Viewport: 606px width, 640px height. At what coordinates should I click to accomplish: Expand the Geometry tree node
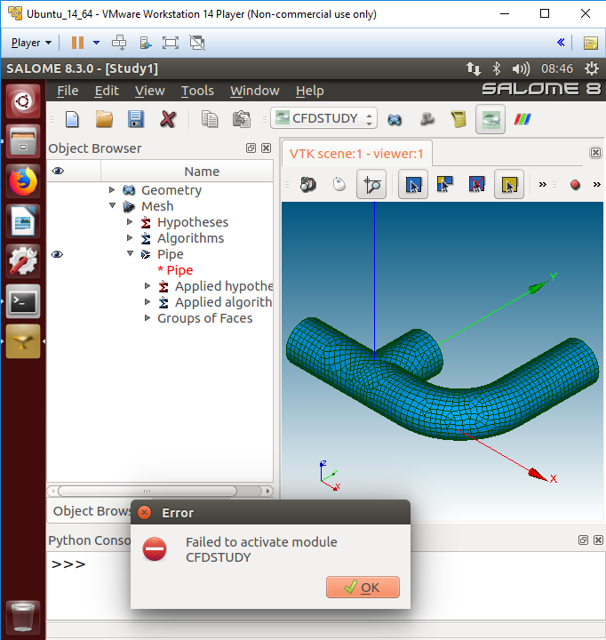pyautogui.click(x=112, y=190)
